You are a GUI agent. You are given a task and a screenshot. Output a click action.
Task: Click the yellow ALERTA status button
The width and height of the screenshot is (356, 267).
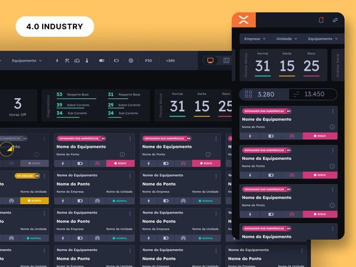pos(34,201)
